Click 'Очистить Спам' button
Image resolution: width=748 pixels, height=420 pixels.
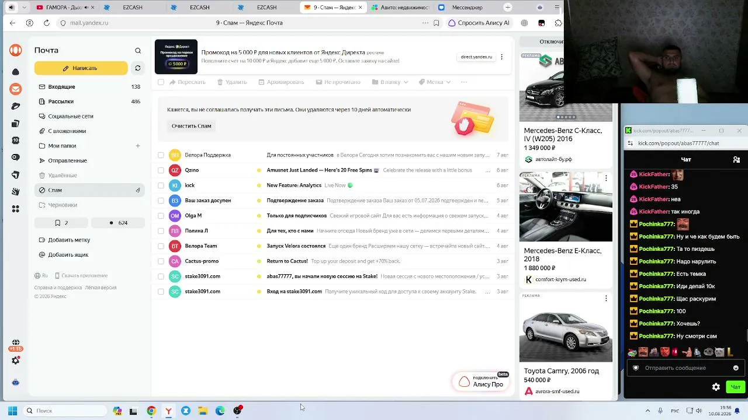(x=192, y=126)
